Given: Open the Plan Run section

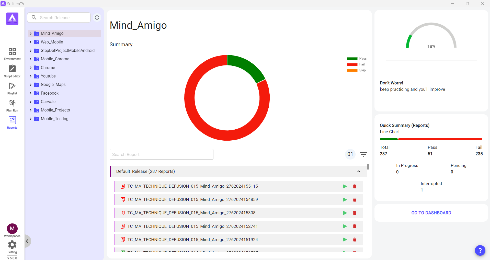Looking at the screenshot, I should [12, 106].
